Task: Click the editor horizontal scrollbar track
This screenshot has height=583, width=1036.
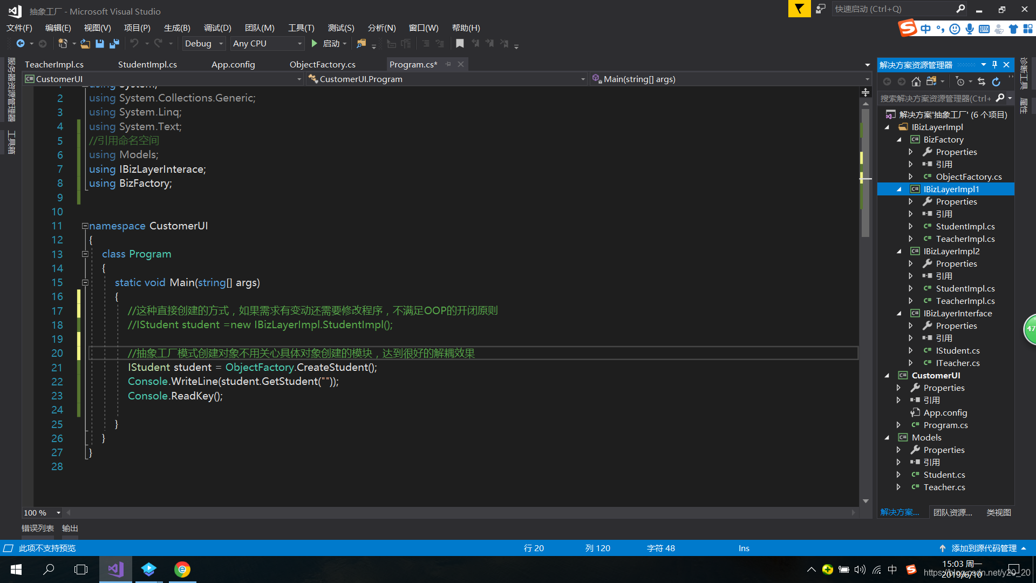Action: tap(461, 513)
